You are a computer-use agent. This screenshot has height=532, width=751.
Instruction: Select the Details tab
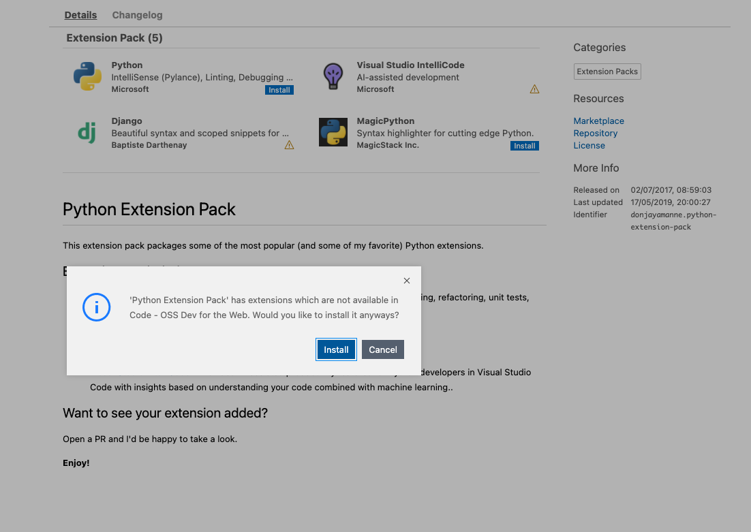(x=80, y=14)
